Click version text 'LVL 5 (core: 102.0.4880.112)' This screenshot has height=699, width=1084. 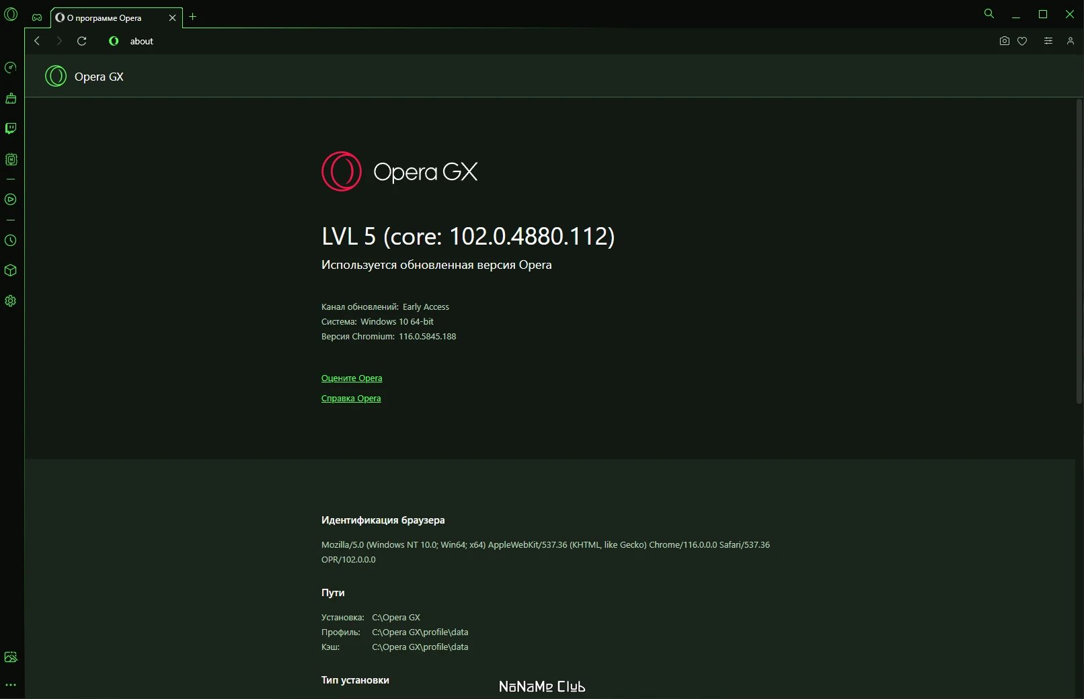(x=468, y=236)
